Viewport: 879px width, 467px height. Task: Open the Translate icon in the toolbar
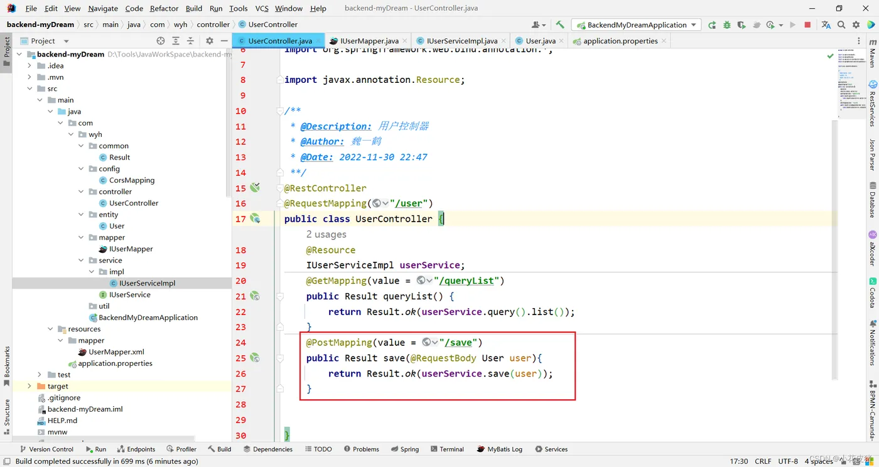tap(826, 24)
